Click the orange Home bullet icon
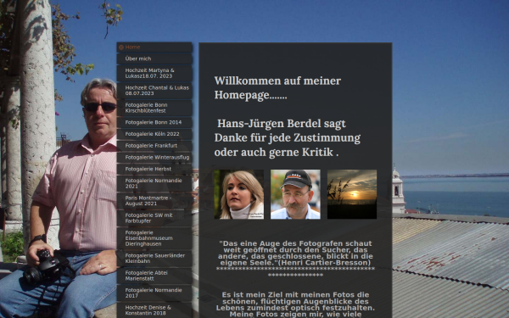The height and width of the screenshot is (318, 509). [x=121, y=47]
